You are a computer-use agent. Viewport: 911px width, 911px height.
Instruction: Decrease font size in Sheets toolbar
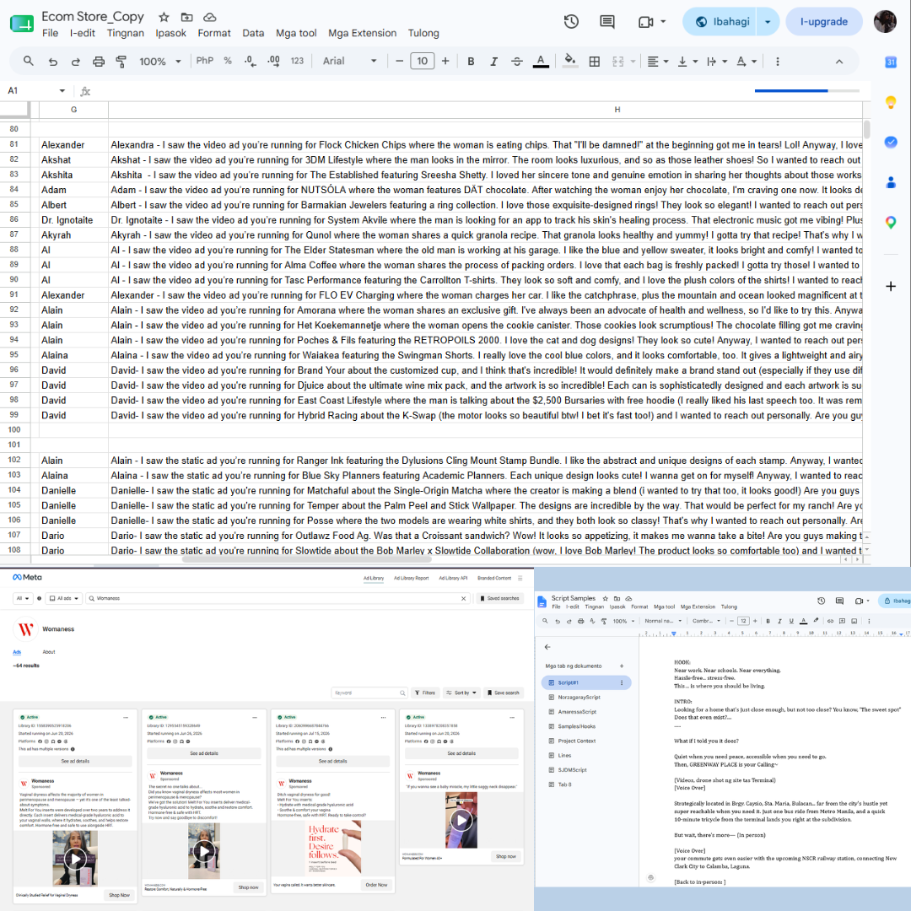point(399,61)
